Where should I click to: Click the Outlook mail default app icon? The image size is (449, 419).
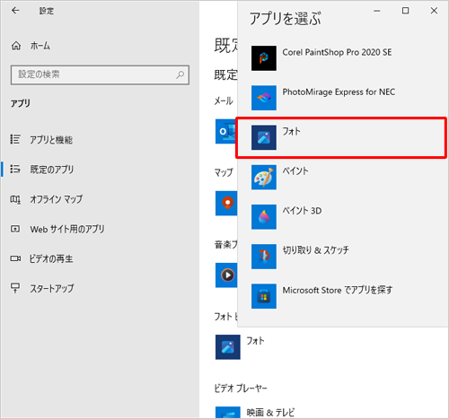[x=226, y=131]
